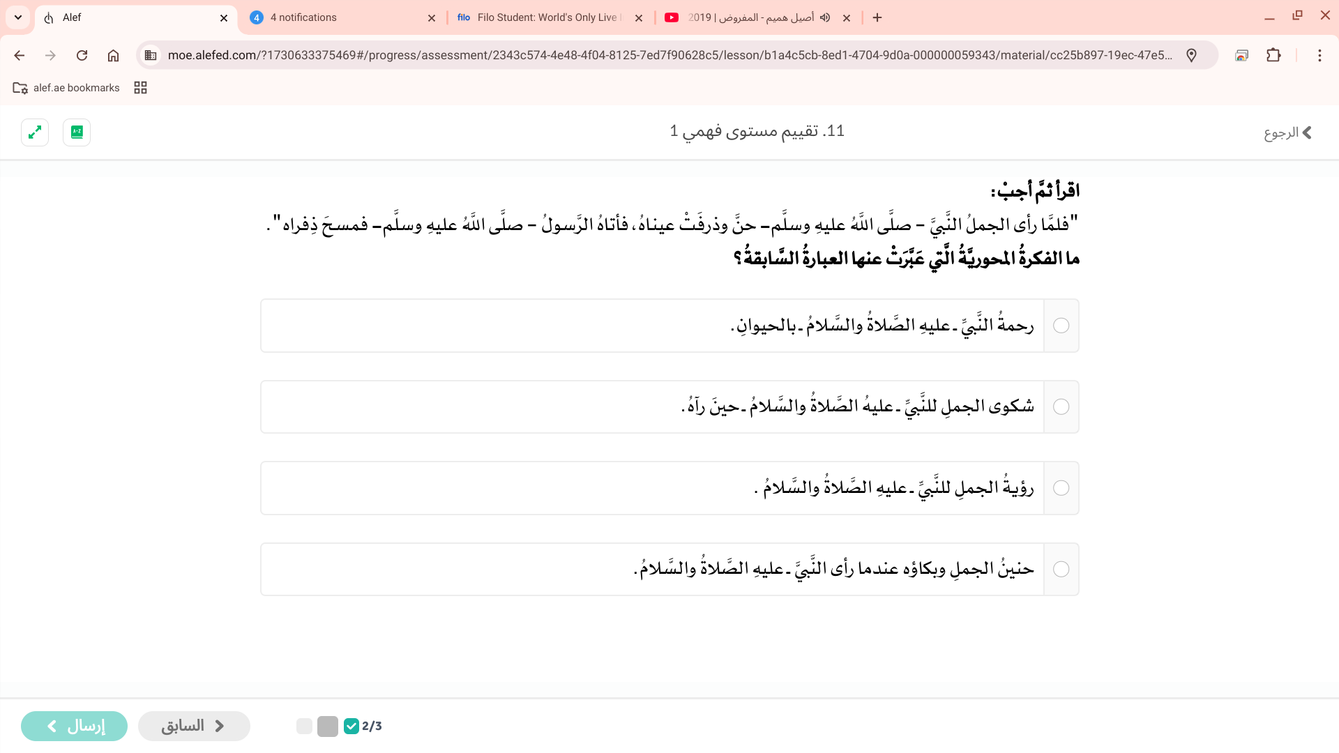This screenshot has width=1339, height=753.
Task: Select the third answer about رؤية الجمل
Action: pos(1061,488)
